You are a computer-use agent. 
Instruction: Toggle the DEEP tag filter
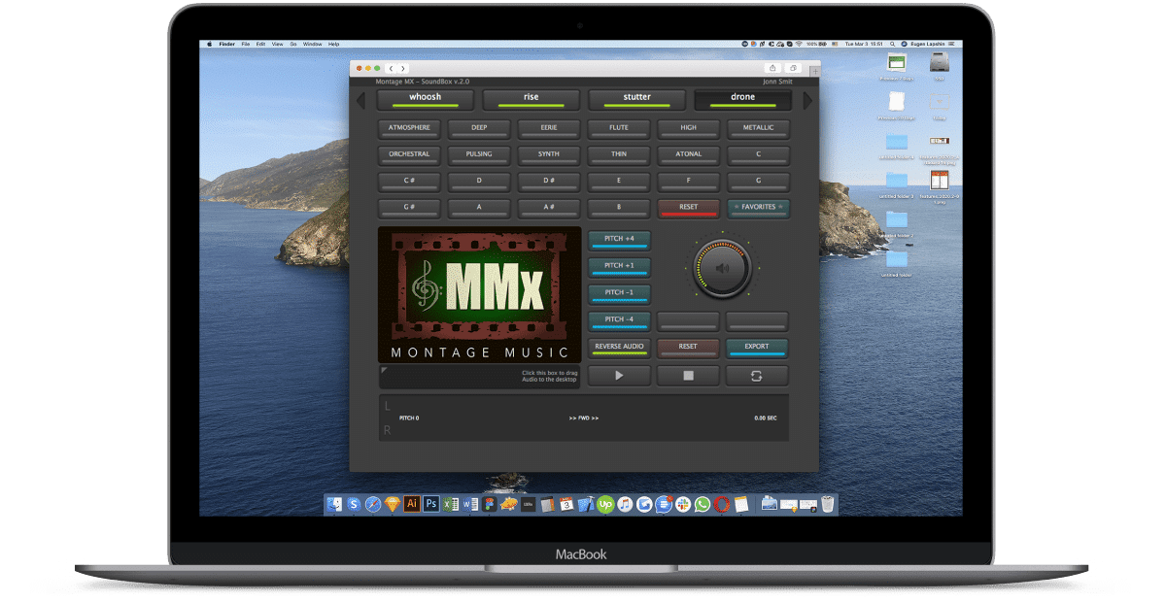click(x=479, y=128)
